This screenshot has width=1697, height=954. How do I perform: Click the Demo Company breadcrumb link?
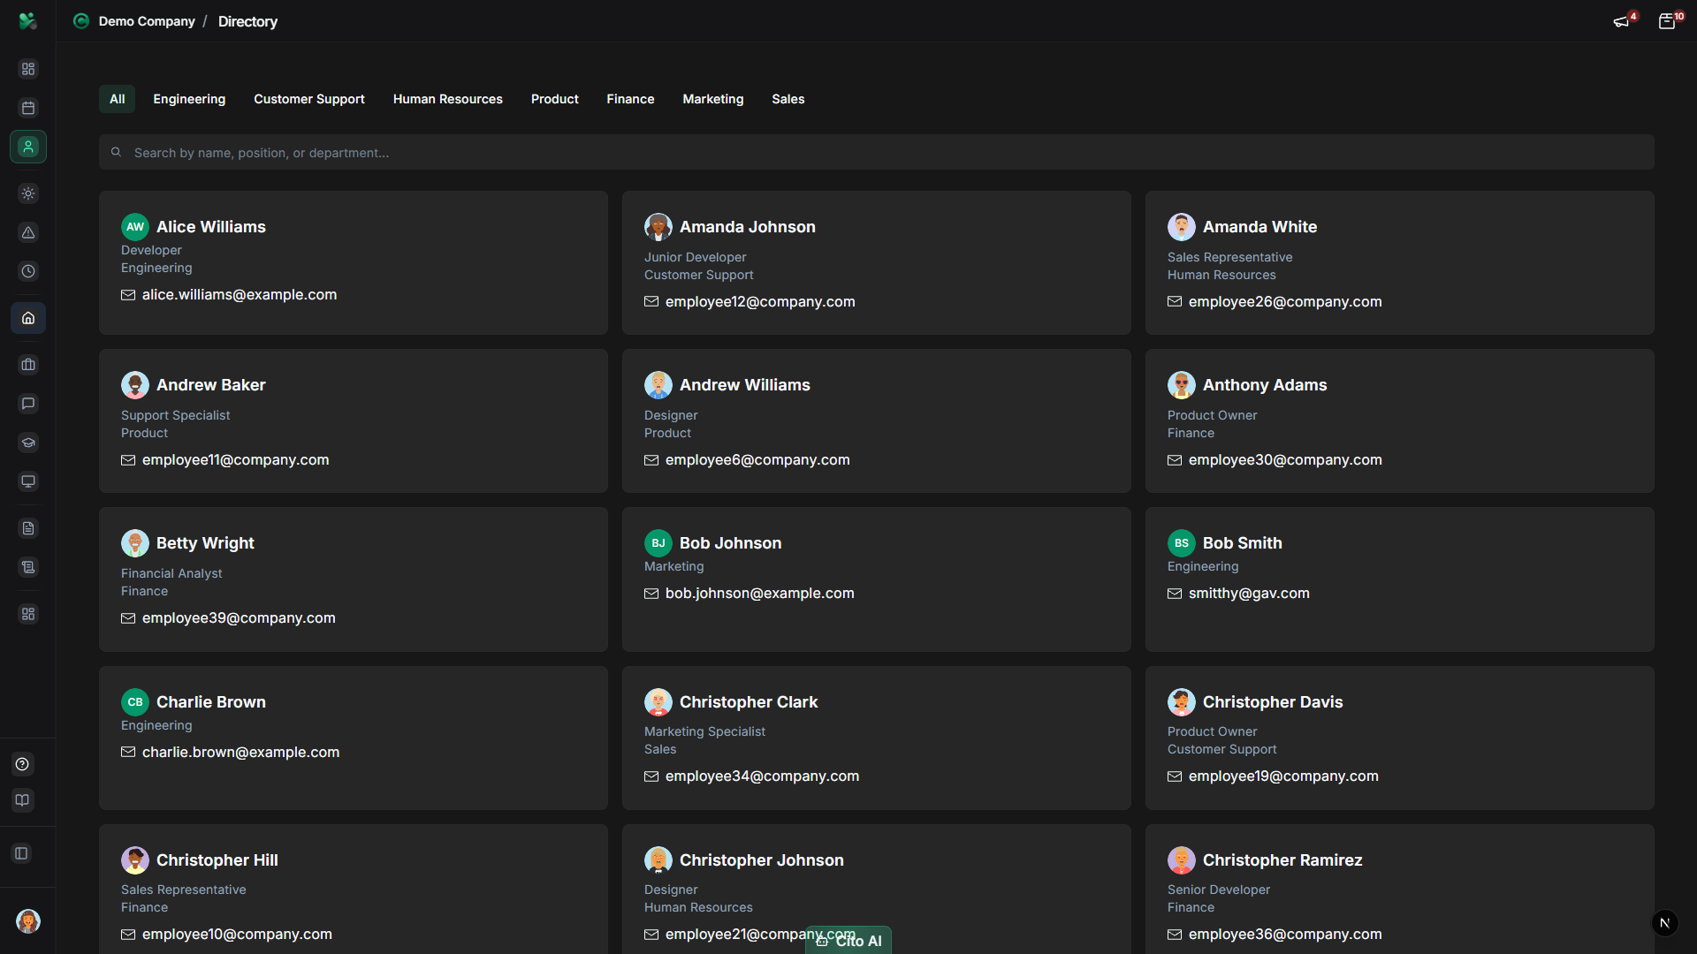(147, 20)
